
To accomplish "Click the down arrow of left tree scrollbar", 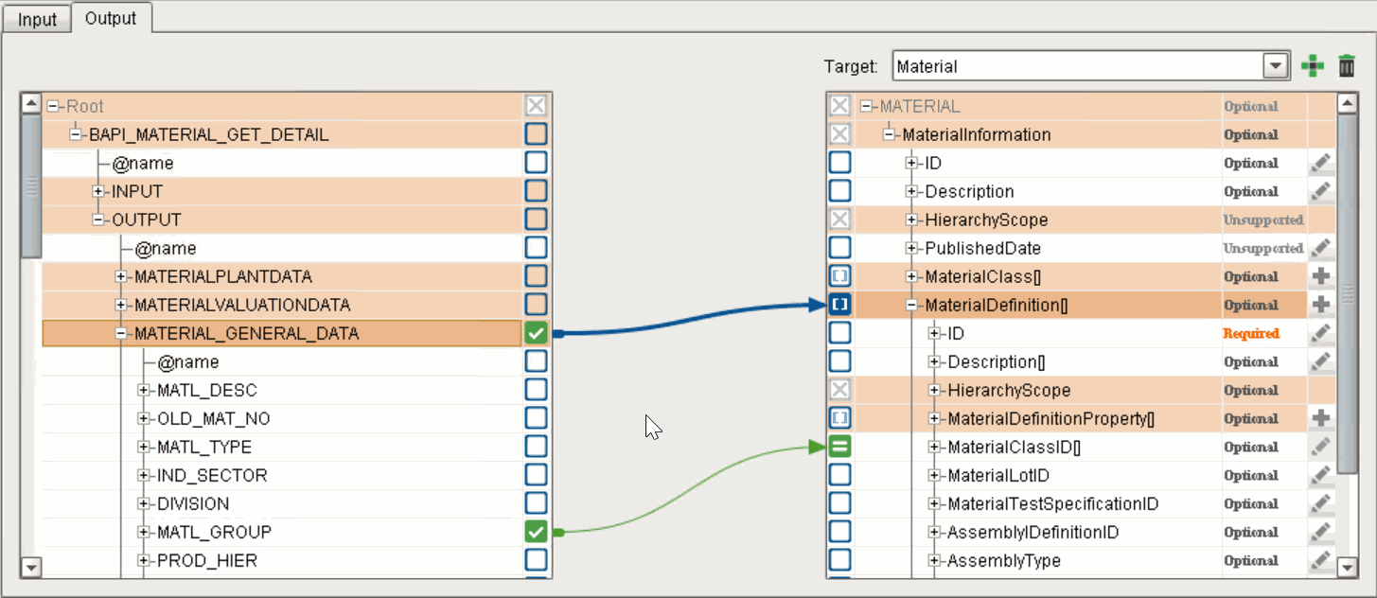I will (x=31, y=568).
